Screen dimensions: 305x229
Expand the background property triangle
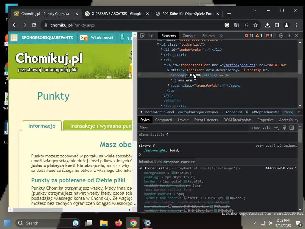tap(169, 173)
